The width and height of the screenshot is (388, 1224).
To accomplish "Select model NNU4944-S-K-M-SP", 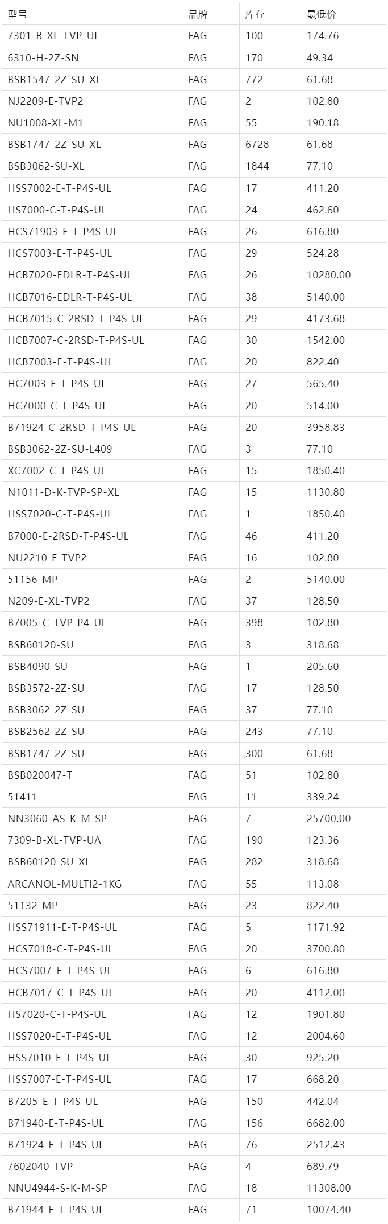I will [57, 1188].
